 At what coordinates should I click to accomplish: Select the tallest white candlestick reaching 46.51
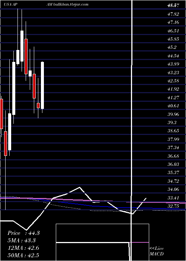coord(22,46)
